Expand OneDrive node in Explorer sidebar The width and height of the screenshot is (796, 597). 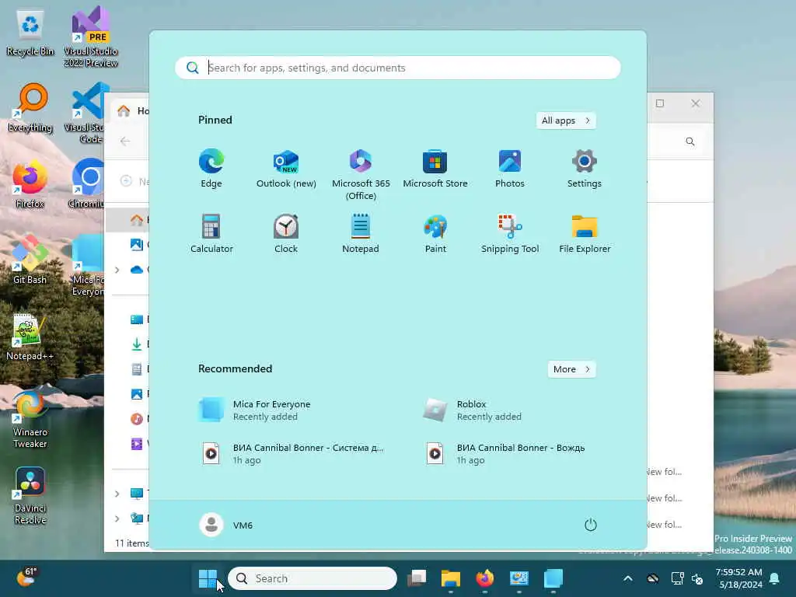(x=117, y=270)
